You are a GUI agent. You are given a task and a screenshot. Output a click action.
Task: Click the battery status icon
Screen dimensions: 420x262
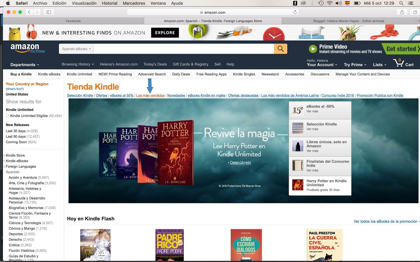click(357, 3)
